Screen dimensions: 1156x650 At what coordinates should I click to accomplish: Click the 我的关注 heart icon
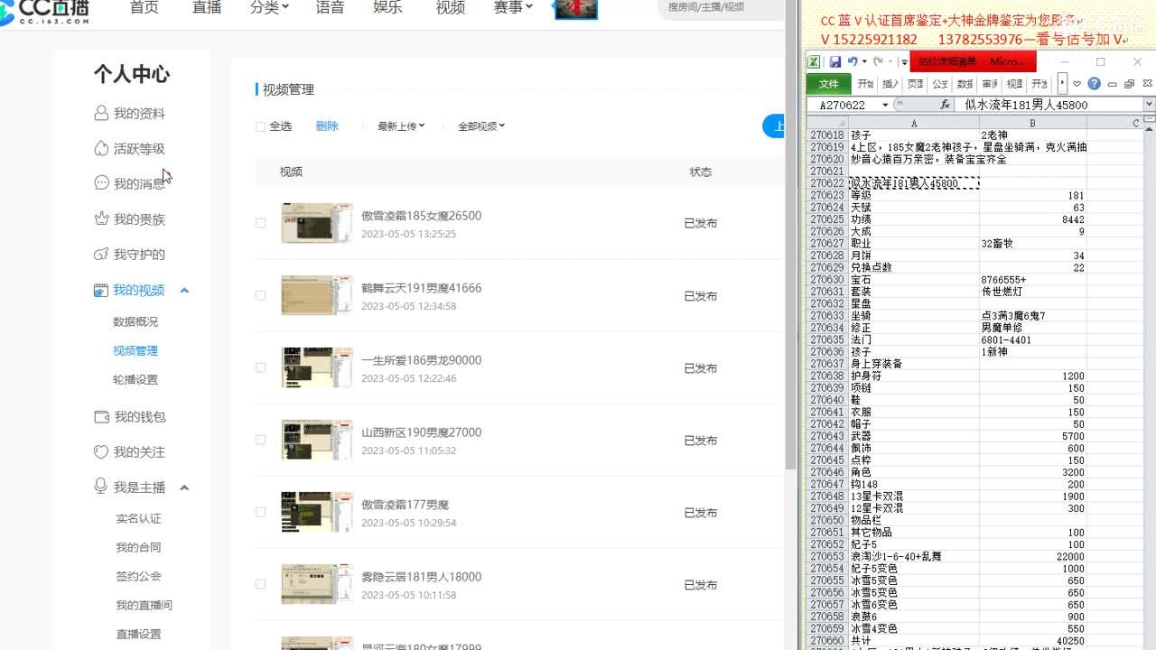102,451
